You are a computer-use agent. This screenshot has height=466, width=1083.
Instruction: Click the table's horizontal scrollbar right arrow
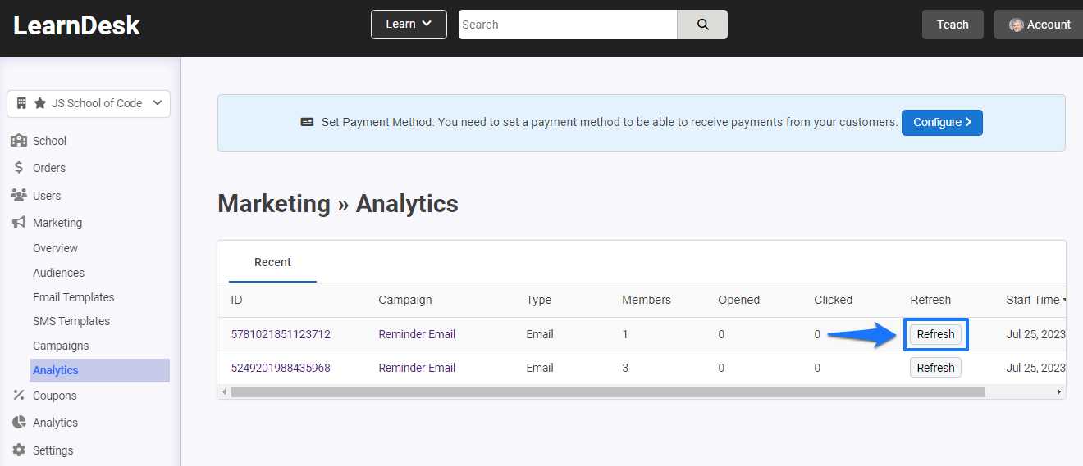[x=1058, y=392]
